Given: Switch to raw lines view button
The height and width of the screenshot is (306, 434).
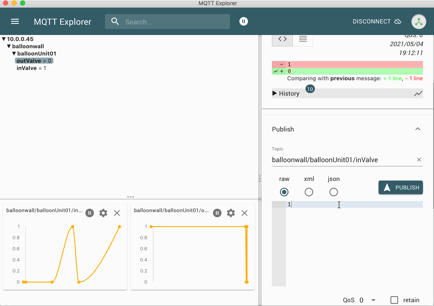Looking at the screenshot, I should (303, 39).
